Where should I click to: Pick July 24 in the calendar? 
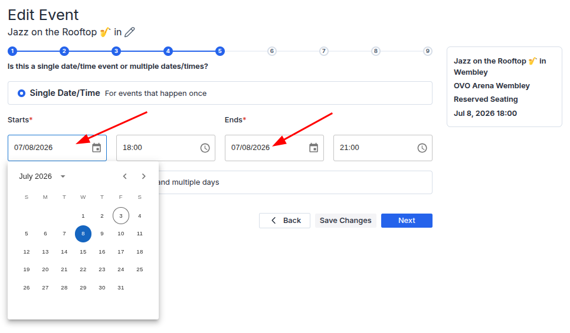click(x=121, y=269)
